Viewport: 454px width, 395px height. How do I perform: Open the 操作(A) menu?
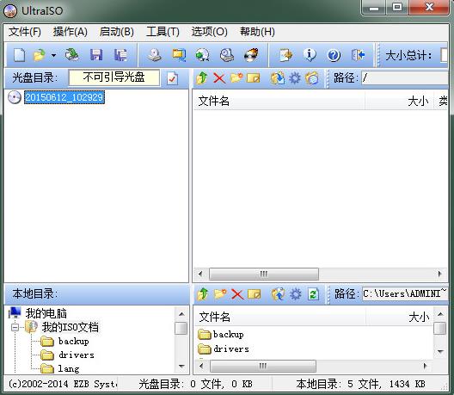point(71,32)
